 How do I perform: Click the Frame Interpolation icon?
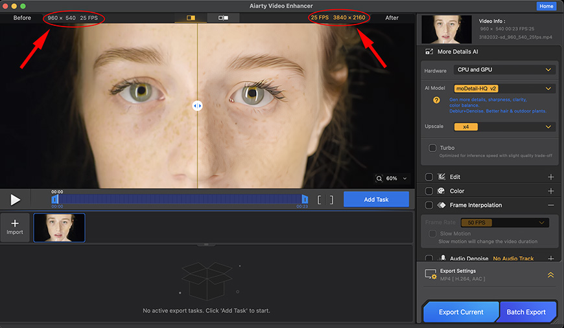pos(441,205)
